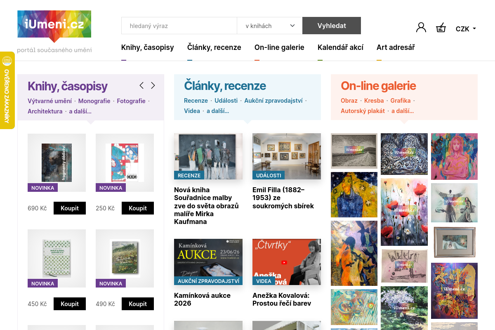Select the Aukční zpravodajství article category
This screenshot has width=495, height=330.
click(x=273, y=100)
